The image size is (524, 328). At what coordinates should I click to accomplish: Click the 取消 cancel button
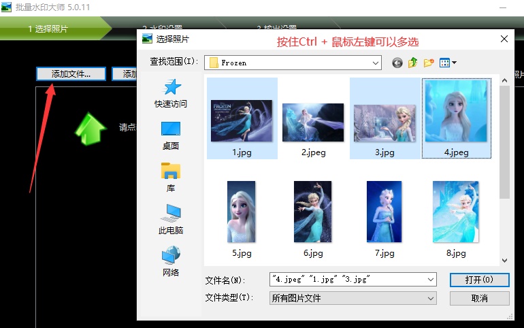480,298
